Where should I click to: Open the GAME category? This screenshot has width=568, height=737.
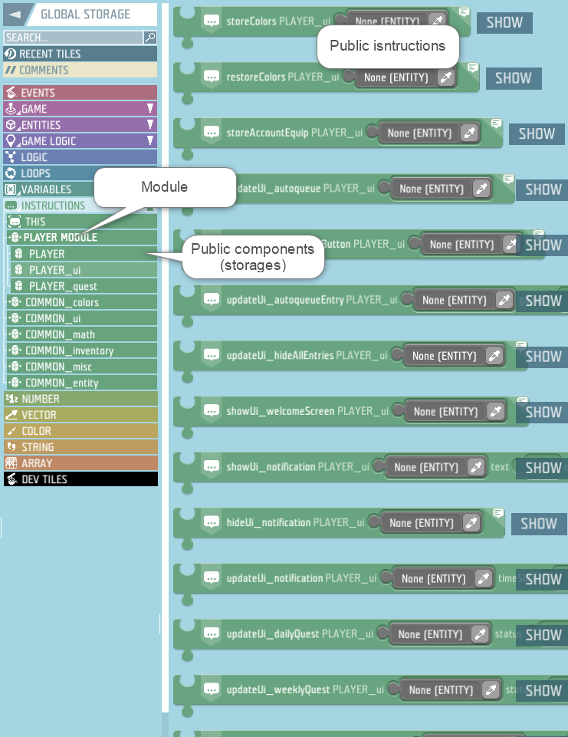coord(80,109)
